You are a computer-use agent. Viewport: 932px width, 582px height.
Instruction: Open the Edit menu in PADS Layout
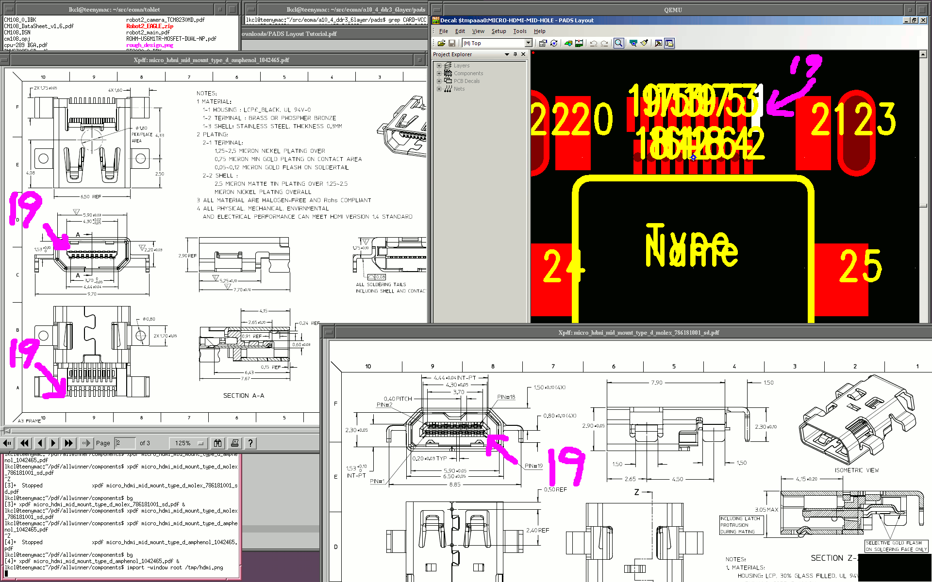(x=460, y=31)
